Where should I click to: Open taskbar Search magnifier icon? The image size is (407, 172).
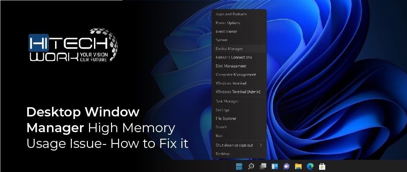click(x=251, y=166)
